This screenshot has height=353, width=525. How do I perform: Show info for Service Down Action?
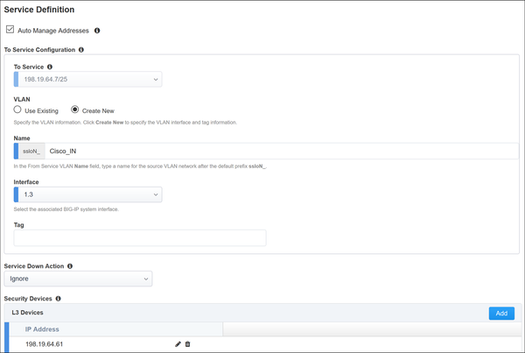point(70,266)
